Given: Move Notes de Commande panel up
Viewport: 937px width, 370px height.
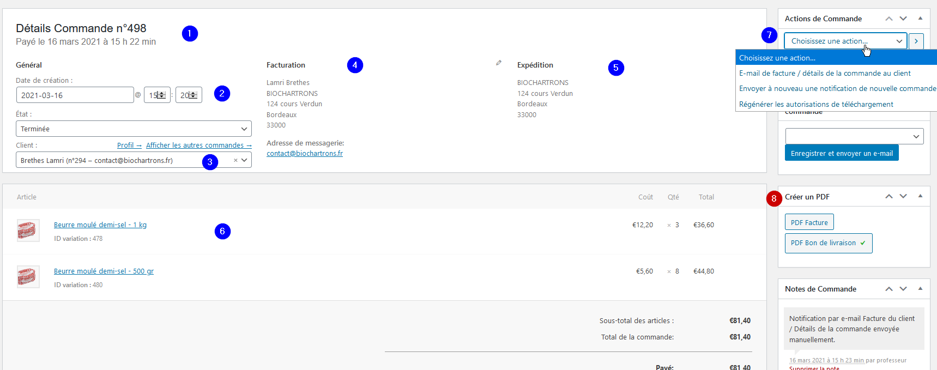Looking at the screenshot, I should pyautogui.click(x=889, y=289).
